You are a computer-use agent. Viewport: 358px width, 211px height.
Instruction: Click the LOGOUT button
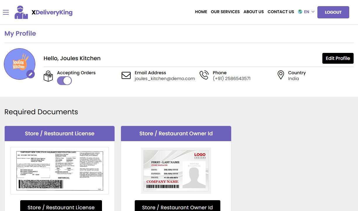pyautogui.click(x=333, y=12)
